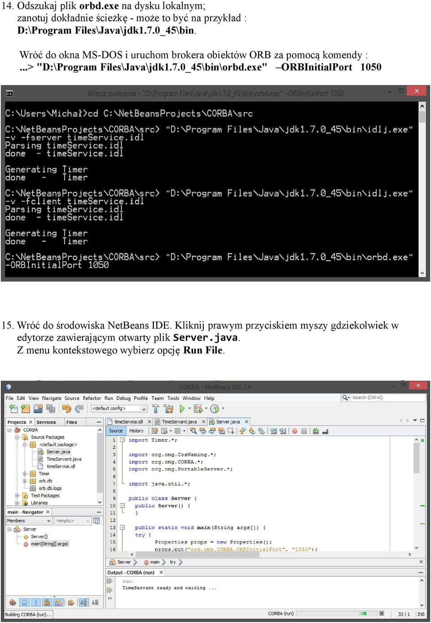Click the Redo arrow icon
The height and width of the screenshot is (623, 431).
(79, 409)
